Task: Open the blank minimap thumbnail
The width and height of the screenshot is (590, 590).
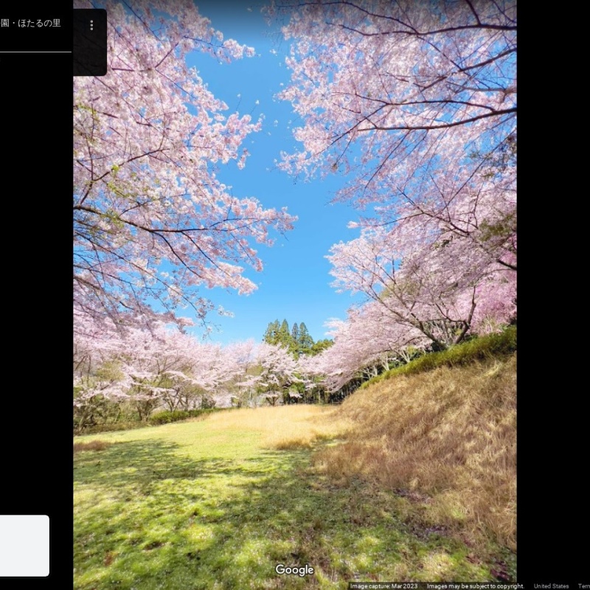Action: click(x=24, y=546)
